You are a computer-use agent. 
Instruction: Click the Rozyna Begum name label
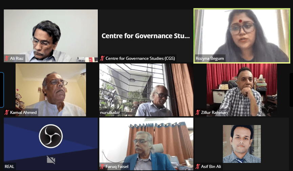[210, 58]
